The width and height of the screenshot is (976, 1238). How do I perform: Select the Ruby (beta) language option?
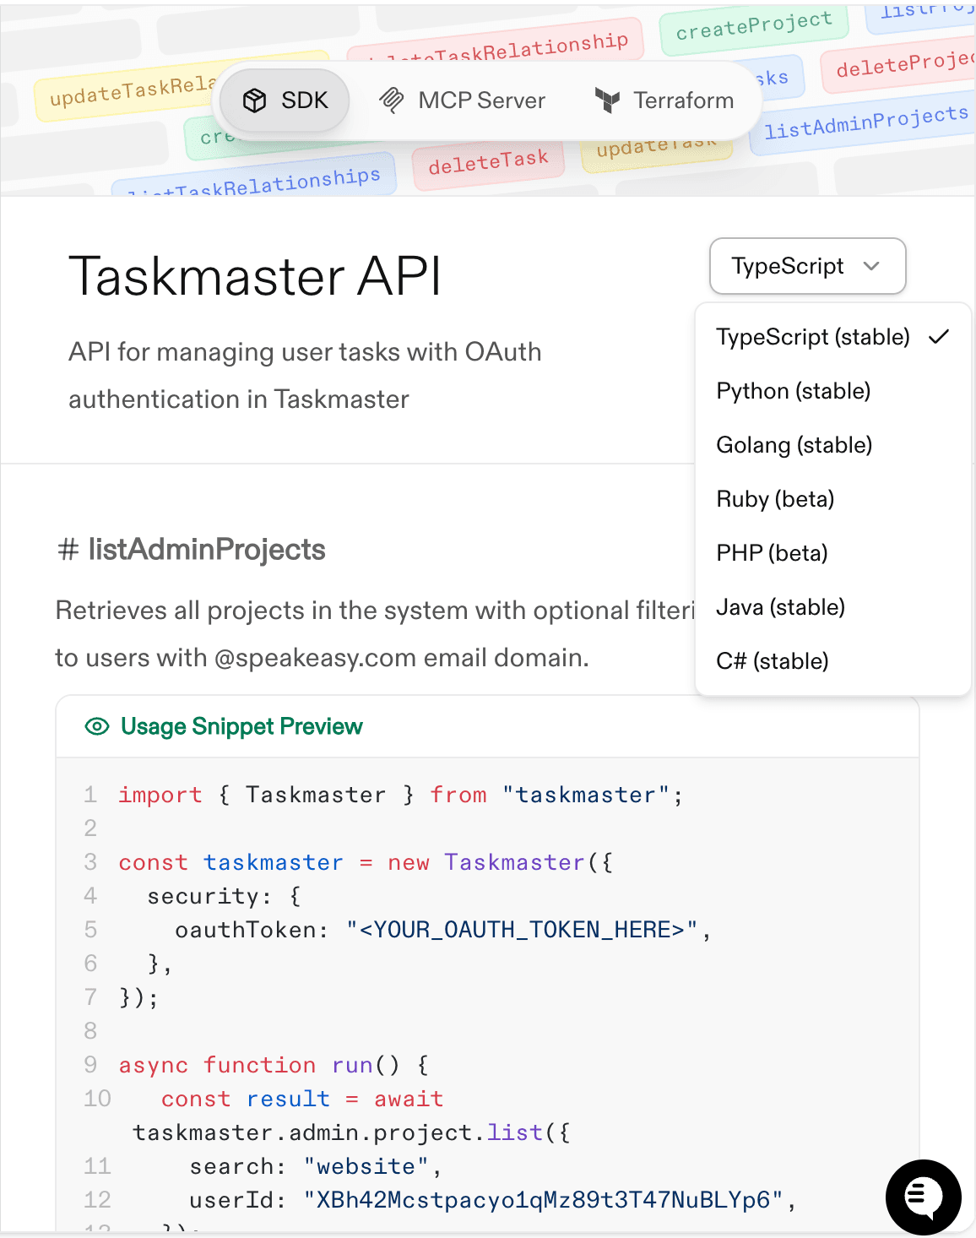[774, 499]
